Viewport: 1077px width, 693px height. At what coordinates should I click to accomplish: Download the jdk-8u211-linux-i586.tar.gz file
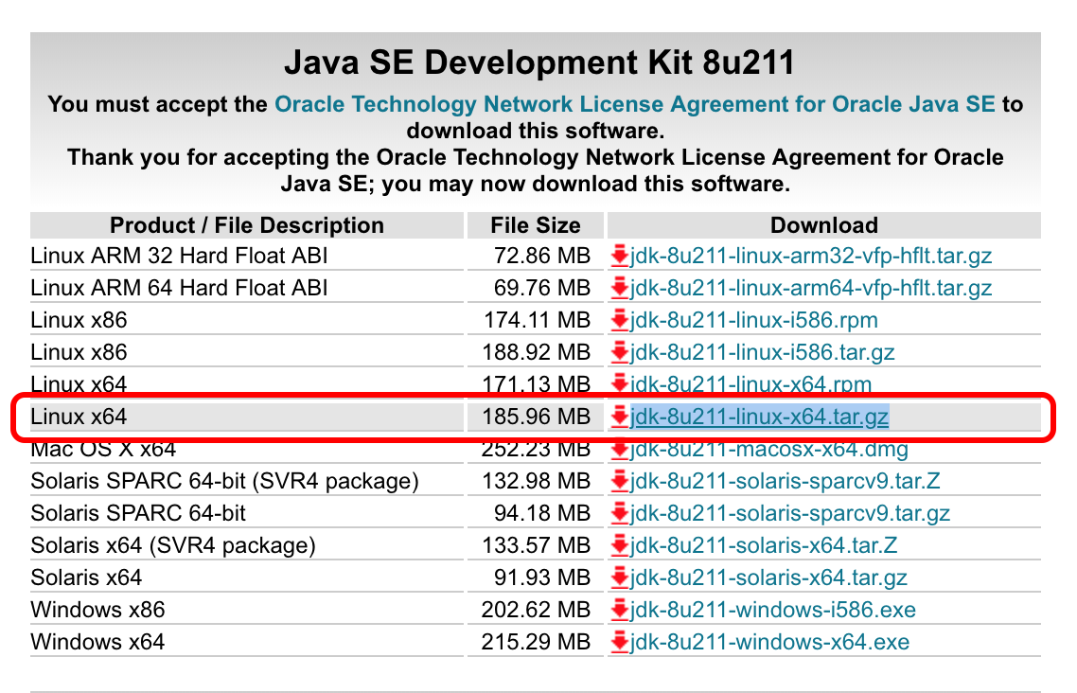click(x=763, y=352)
